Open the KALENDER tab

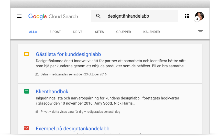(x=151, y=32)
